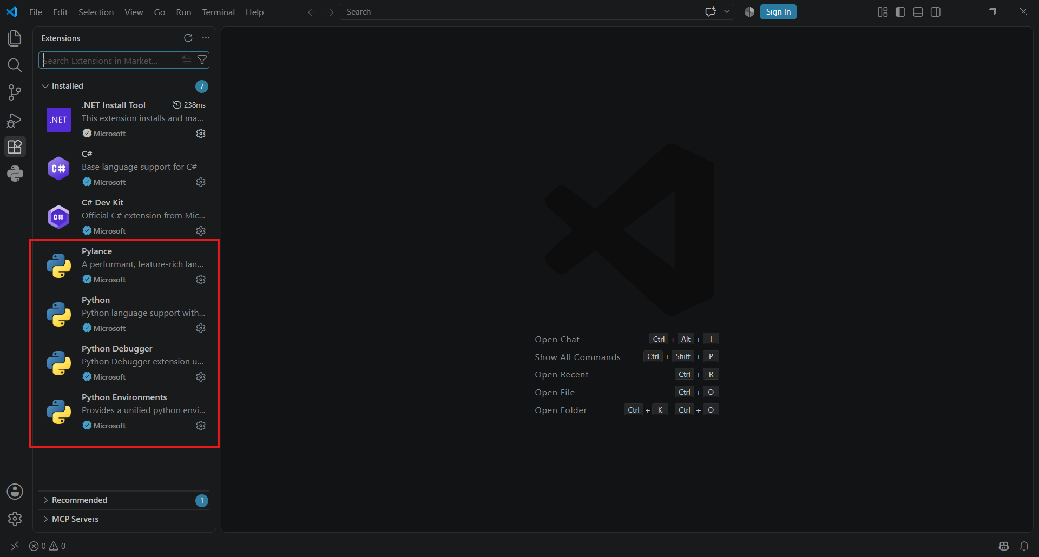Collapse the Installed section
Image resolution: width=1039 pixels, height=557 pixels.
pyautogui.click(x=124, y=86)
